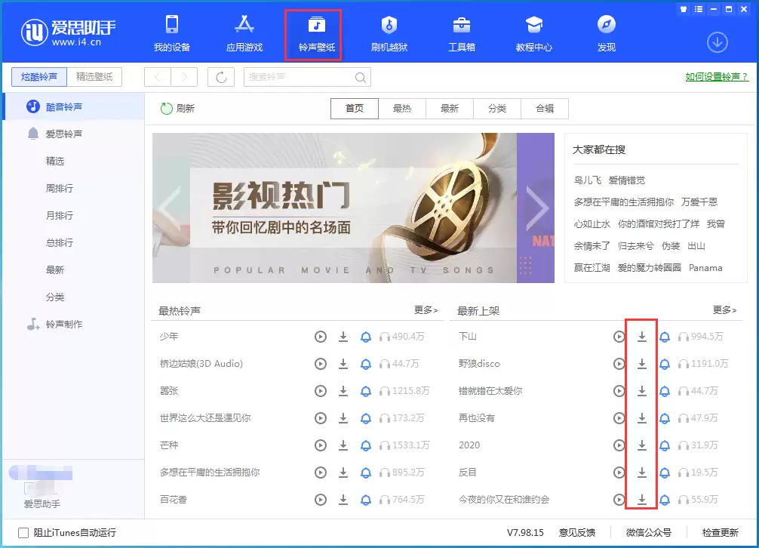759x548 pixels.
Task: Open 铃声壁纸 section
Action: [x=317, y=33]
